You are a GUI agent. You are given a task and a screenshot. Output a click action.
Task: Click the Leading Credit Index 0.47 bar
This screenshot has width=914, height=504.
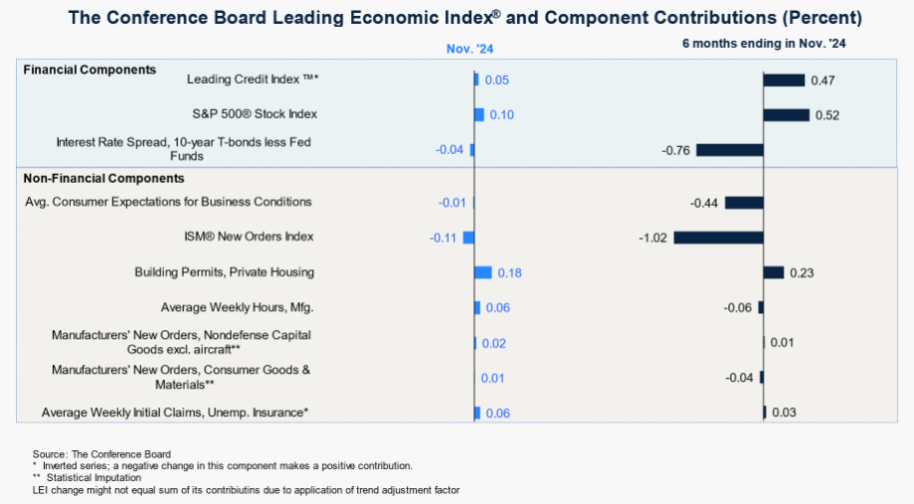coord(784,80)
